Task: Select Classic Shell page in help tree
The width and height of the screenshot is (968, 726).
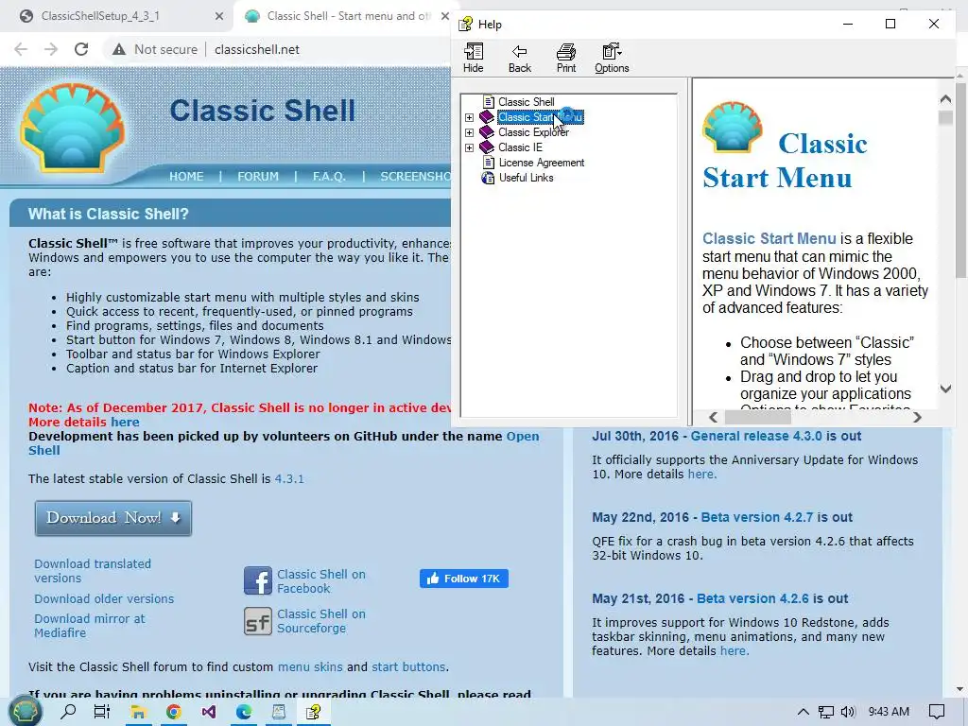Action: click(x=526, y=102)
